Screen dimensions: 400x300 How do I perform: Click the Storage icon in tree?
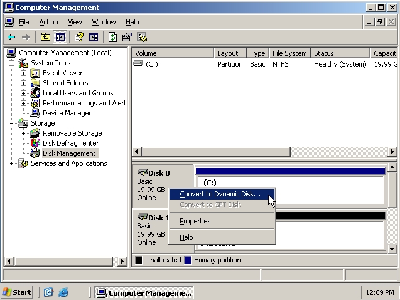tap(23, 123)
